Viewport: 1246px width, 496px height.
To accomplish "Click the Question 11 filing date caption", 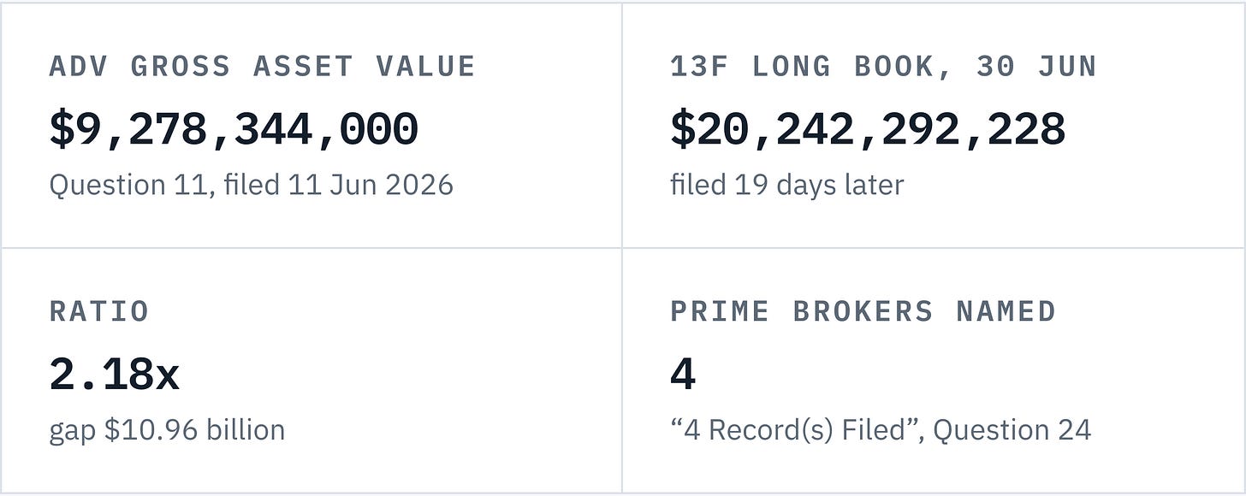I will point(252,185).
